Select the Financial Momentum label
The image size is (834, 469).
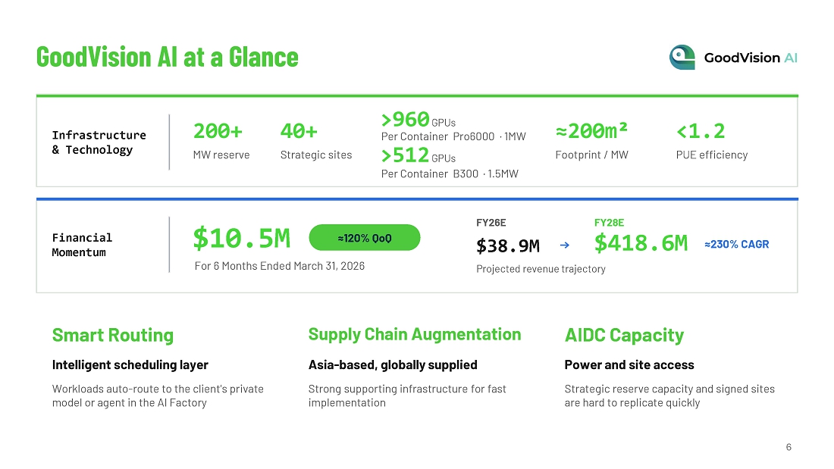click(82, 245)
